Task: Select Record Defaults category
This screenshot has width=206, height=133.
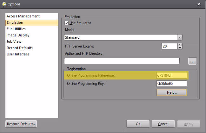Action: click(x=20, y=48)
